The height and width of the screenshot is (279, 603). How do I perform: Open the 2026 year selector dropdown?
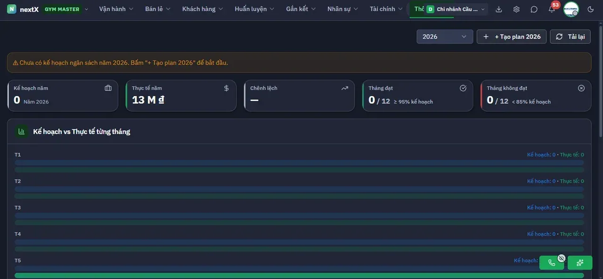pyautogui.click(x=445, y=37)
